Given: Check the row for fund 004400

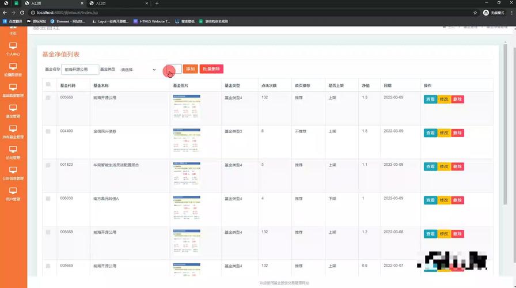Looking at the screenshot, I should coord(48,131).
